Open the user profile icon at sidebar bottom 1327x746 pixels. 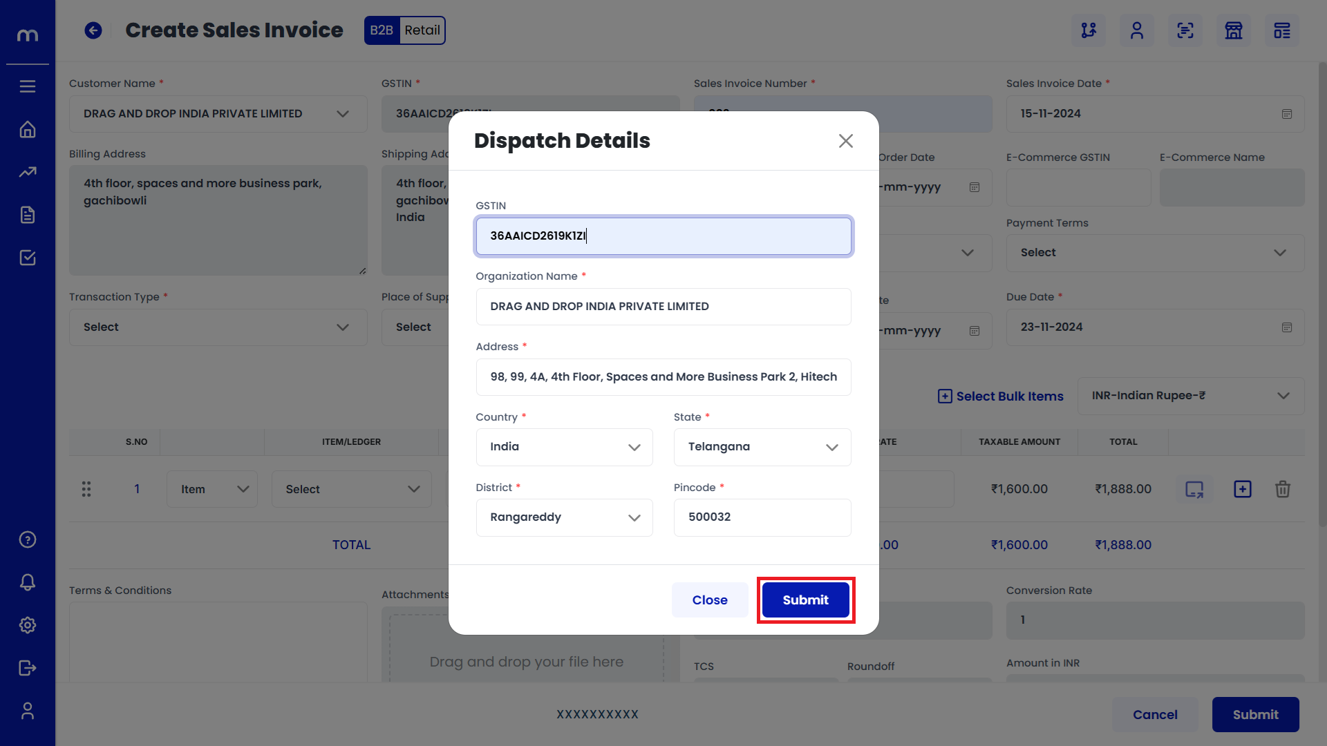28,711
